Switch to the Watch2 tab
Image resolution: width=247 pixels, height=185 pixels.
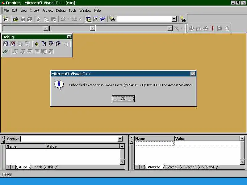click(172, 167)
